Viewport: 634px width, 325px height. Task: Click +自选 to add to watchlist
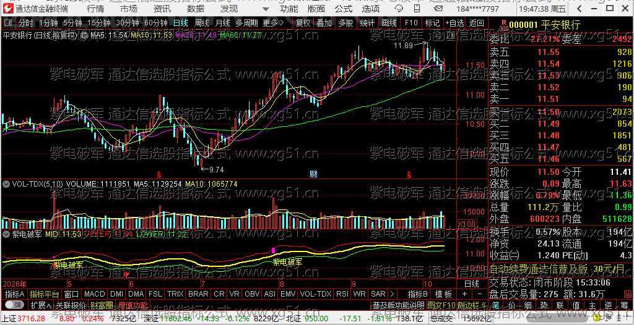pos(455,23)
